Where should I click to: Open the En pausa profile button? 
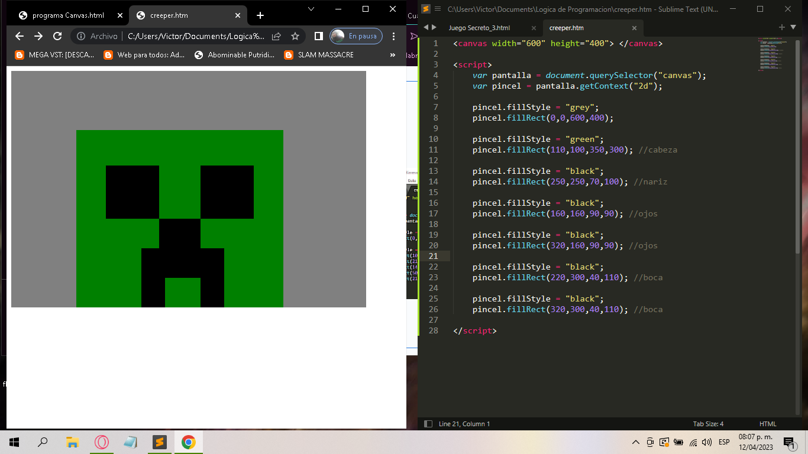[356, 36]
